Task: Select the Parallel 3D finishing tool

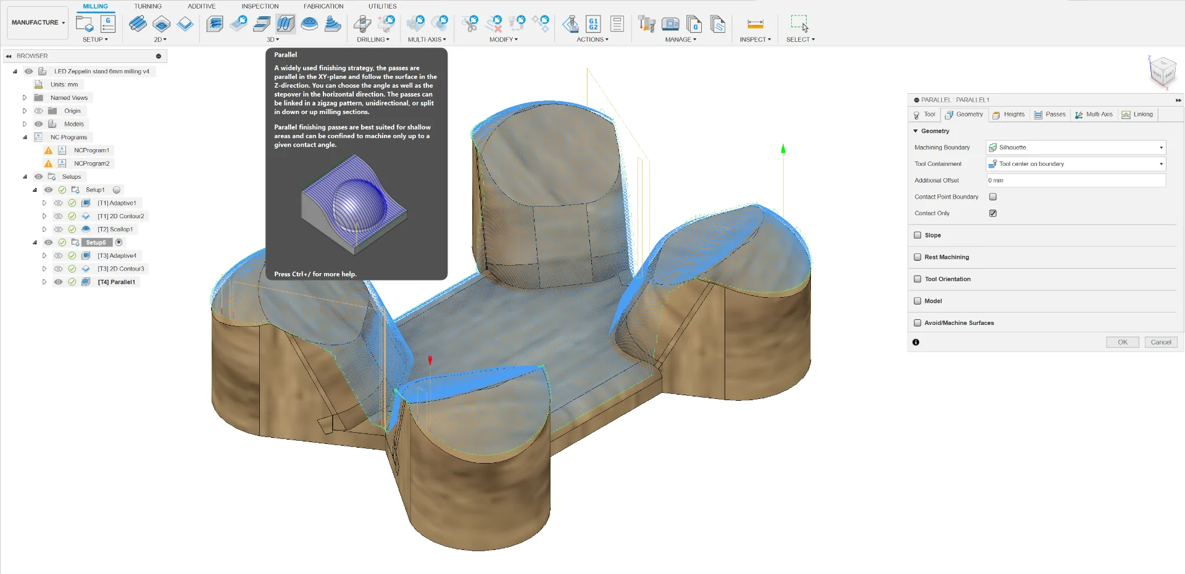Action: click(x=285, y=24)
